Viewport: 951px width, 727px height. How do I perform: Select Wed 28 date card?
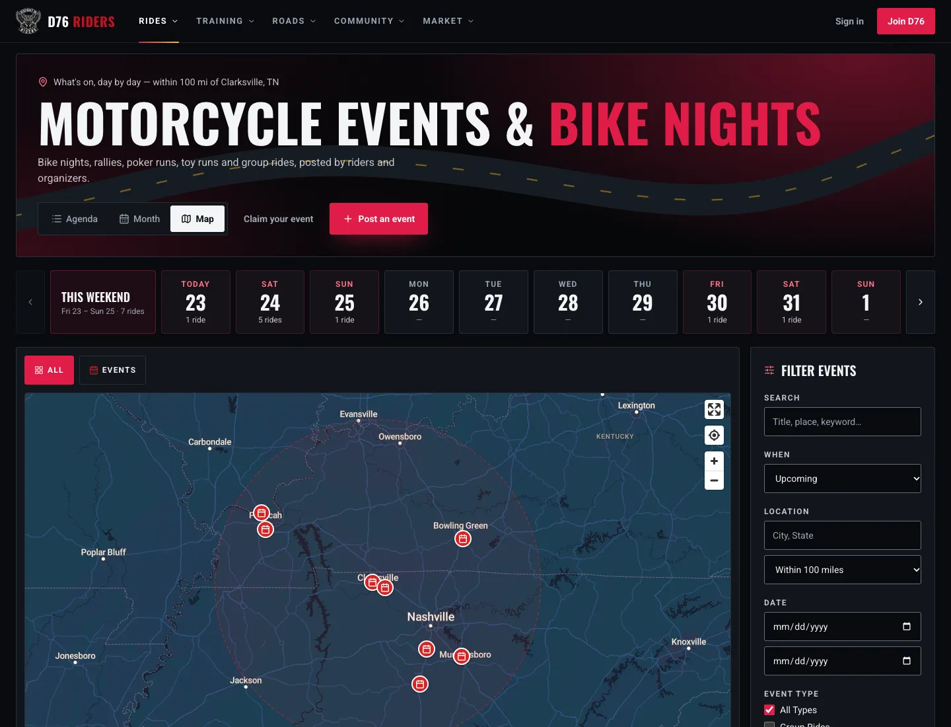click(568, 302)
